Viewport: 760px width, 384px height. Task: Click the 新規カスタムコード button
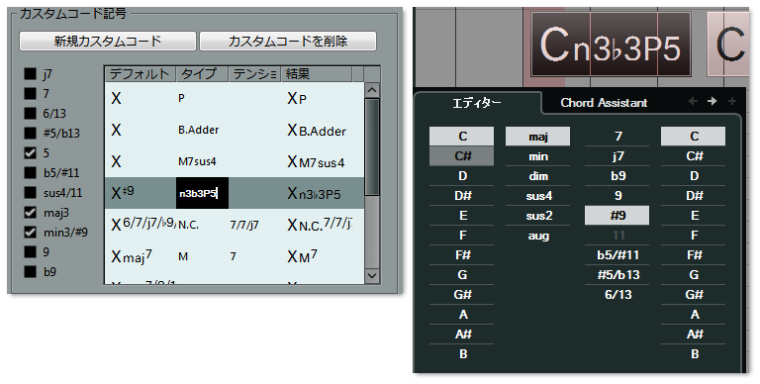(108, 42)
